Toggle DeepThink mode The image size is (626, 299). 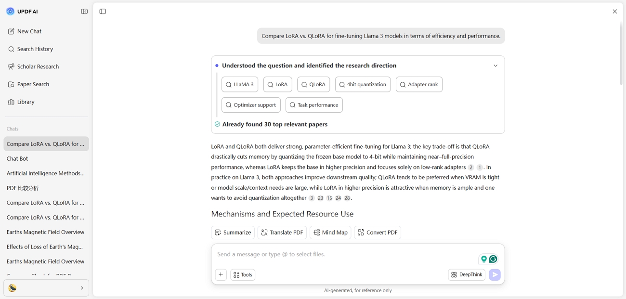pos(467,274)
